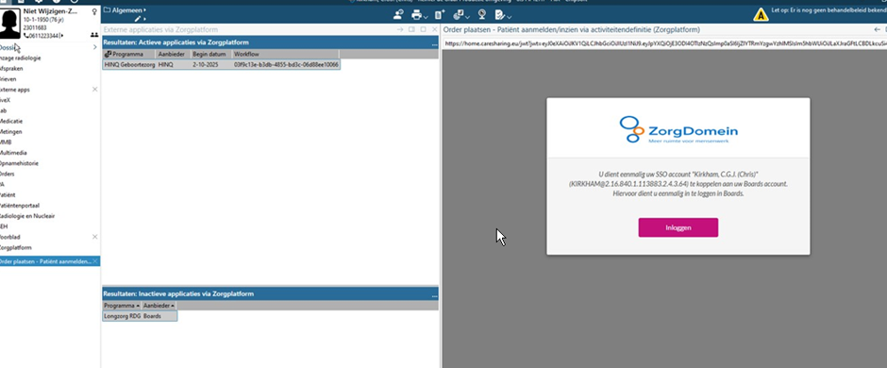Click the caresharing.eu URL address field

[664, 43]
